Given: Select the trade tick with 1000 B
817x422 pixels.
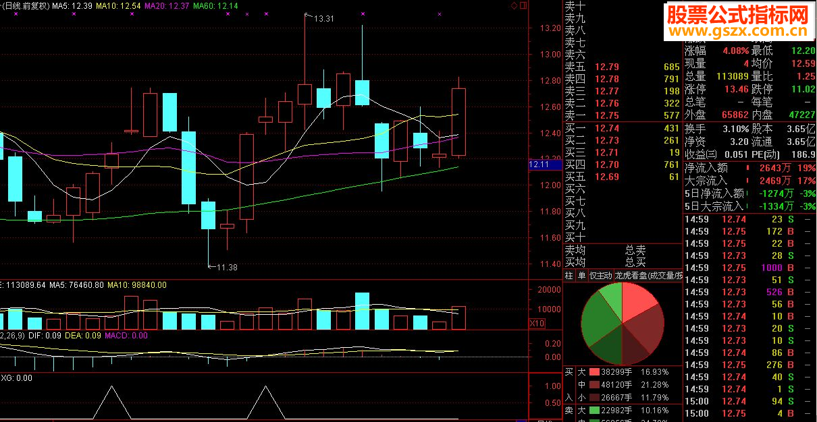Looking at the screenshot, I should [750, 268].
